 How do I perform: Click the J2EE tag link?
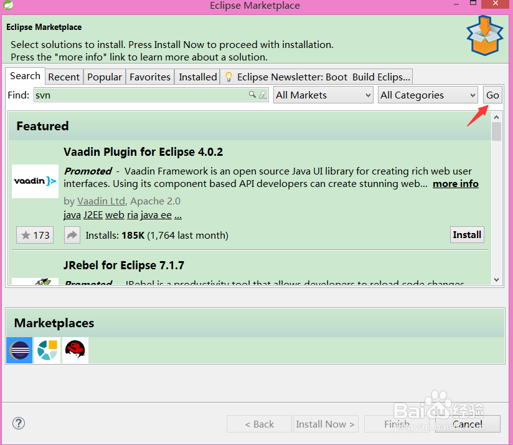tap(93, 215)
